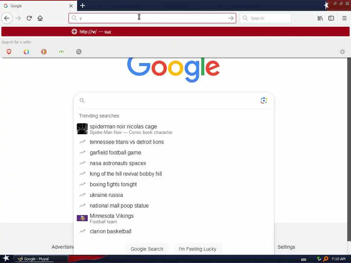Screen dimensions: 351x263
Task: Click the keyboard icon in system tray
Action: click(304, 259)
